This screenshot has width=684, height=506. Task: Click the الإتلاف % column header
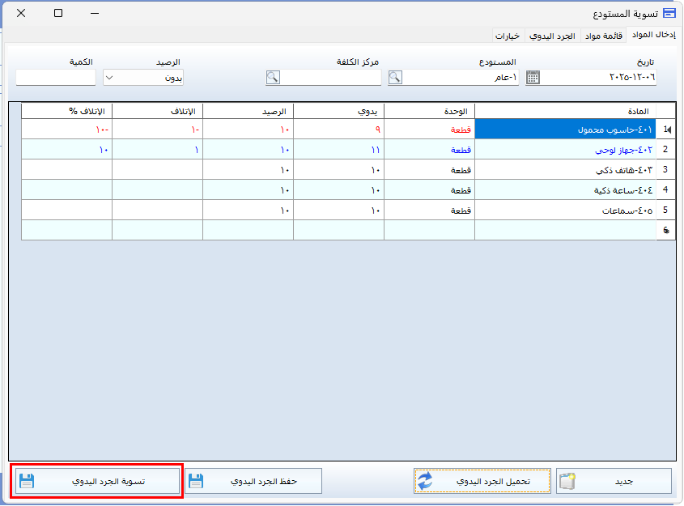[66, 111]
